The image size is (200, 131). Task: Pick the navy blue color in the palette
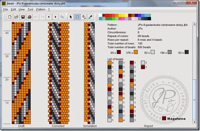coord(136,15)
